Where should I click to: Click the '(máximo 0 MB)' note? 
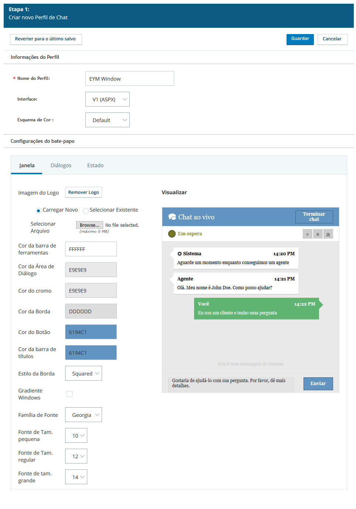click(x=94, y=232)
